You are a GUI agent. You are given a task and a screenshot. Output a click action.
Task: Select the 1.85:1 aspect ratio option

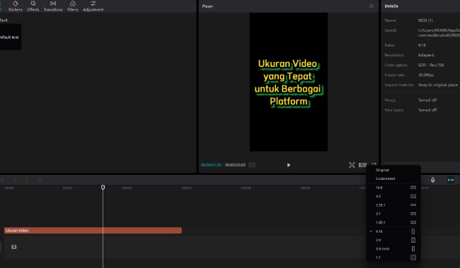point(393,222)
